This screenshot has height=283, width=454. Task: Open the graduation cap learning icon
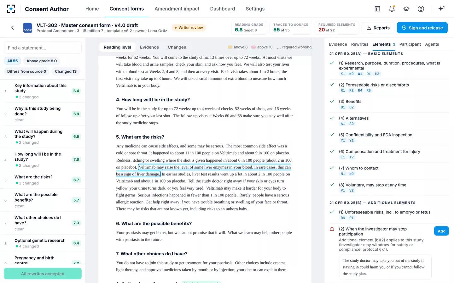406,9
